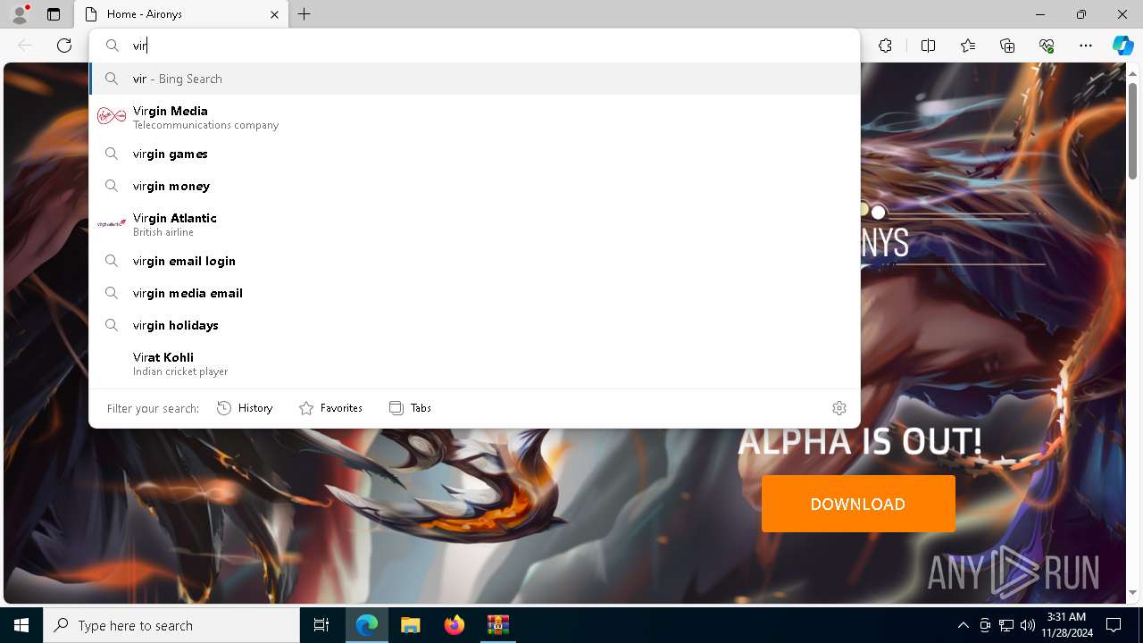Click the address bar search field

point(474,46)
